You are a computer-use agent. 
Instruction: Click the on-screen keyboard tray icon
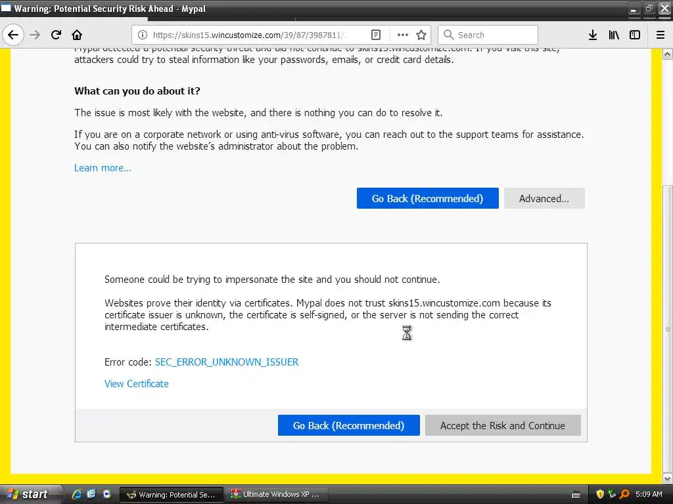576,495
